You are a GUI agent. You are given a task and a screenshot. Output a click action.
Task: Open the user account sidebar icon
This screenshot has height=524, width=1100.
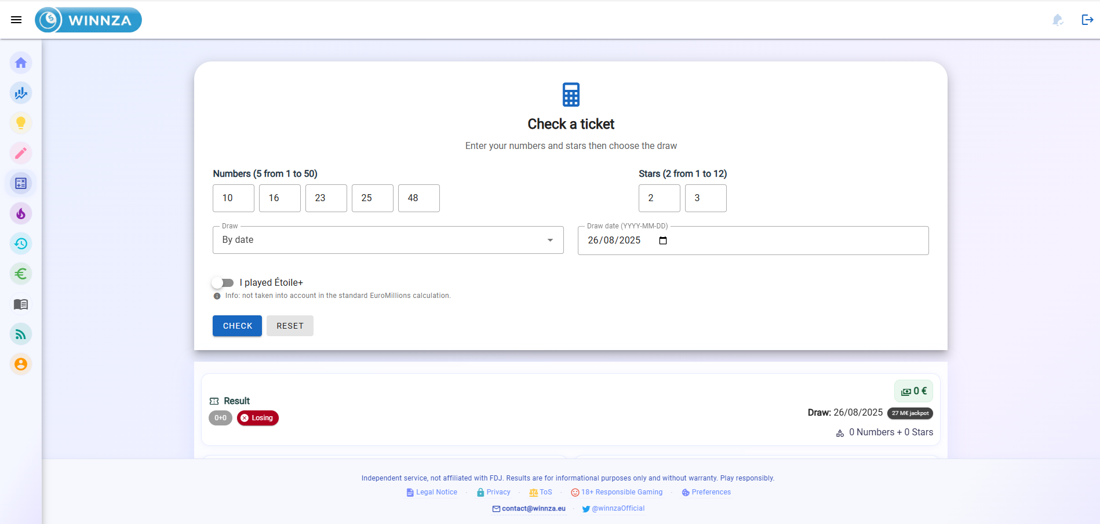21,364
